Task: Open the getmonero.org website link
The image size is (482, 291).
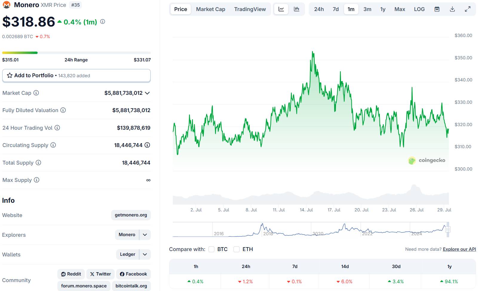Action: [131, 215]
